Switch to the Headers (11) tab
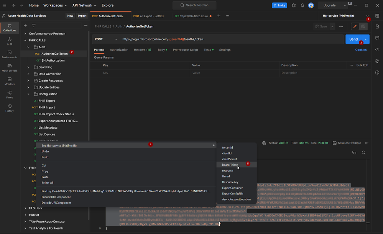 tap(142, 50)
